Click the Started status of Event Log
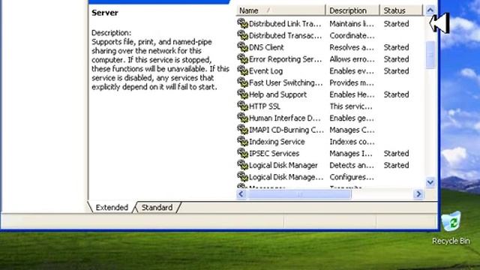The width and height of the screenshot is (480, 270). pos(396,70)
